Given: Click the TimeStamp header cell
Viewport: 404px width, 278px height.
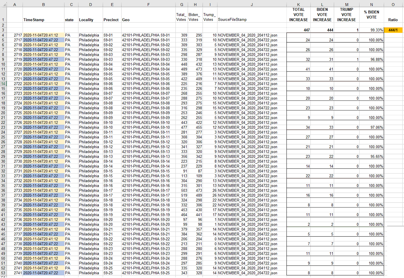Looking at the screenshot, I should [x=43, y=15].
